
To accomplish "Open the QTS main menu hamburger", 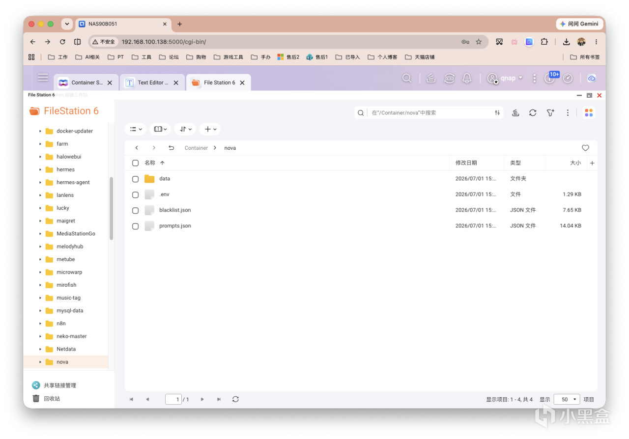I will (x=43, y=78).
